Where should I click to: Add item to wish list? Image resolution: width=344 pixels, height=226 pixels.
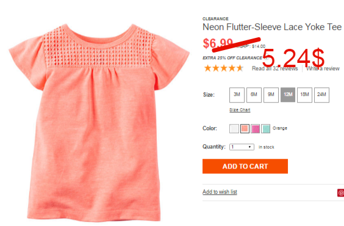click(x=220, y=192)
